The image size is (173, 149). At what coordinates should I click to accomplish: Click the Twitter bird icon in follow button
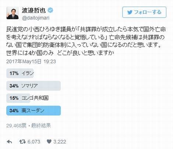point(130,12)
